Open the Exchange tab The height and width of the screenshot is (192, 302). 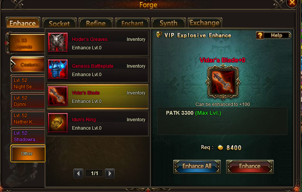click(205, 23)
